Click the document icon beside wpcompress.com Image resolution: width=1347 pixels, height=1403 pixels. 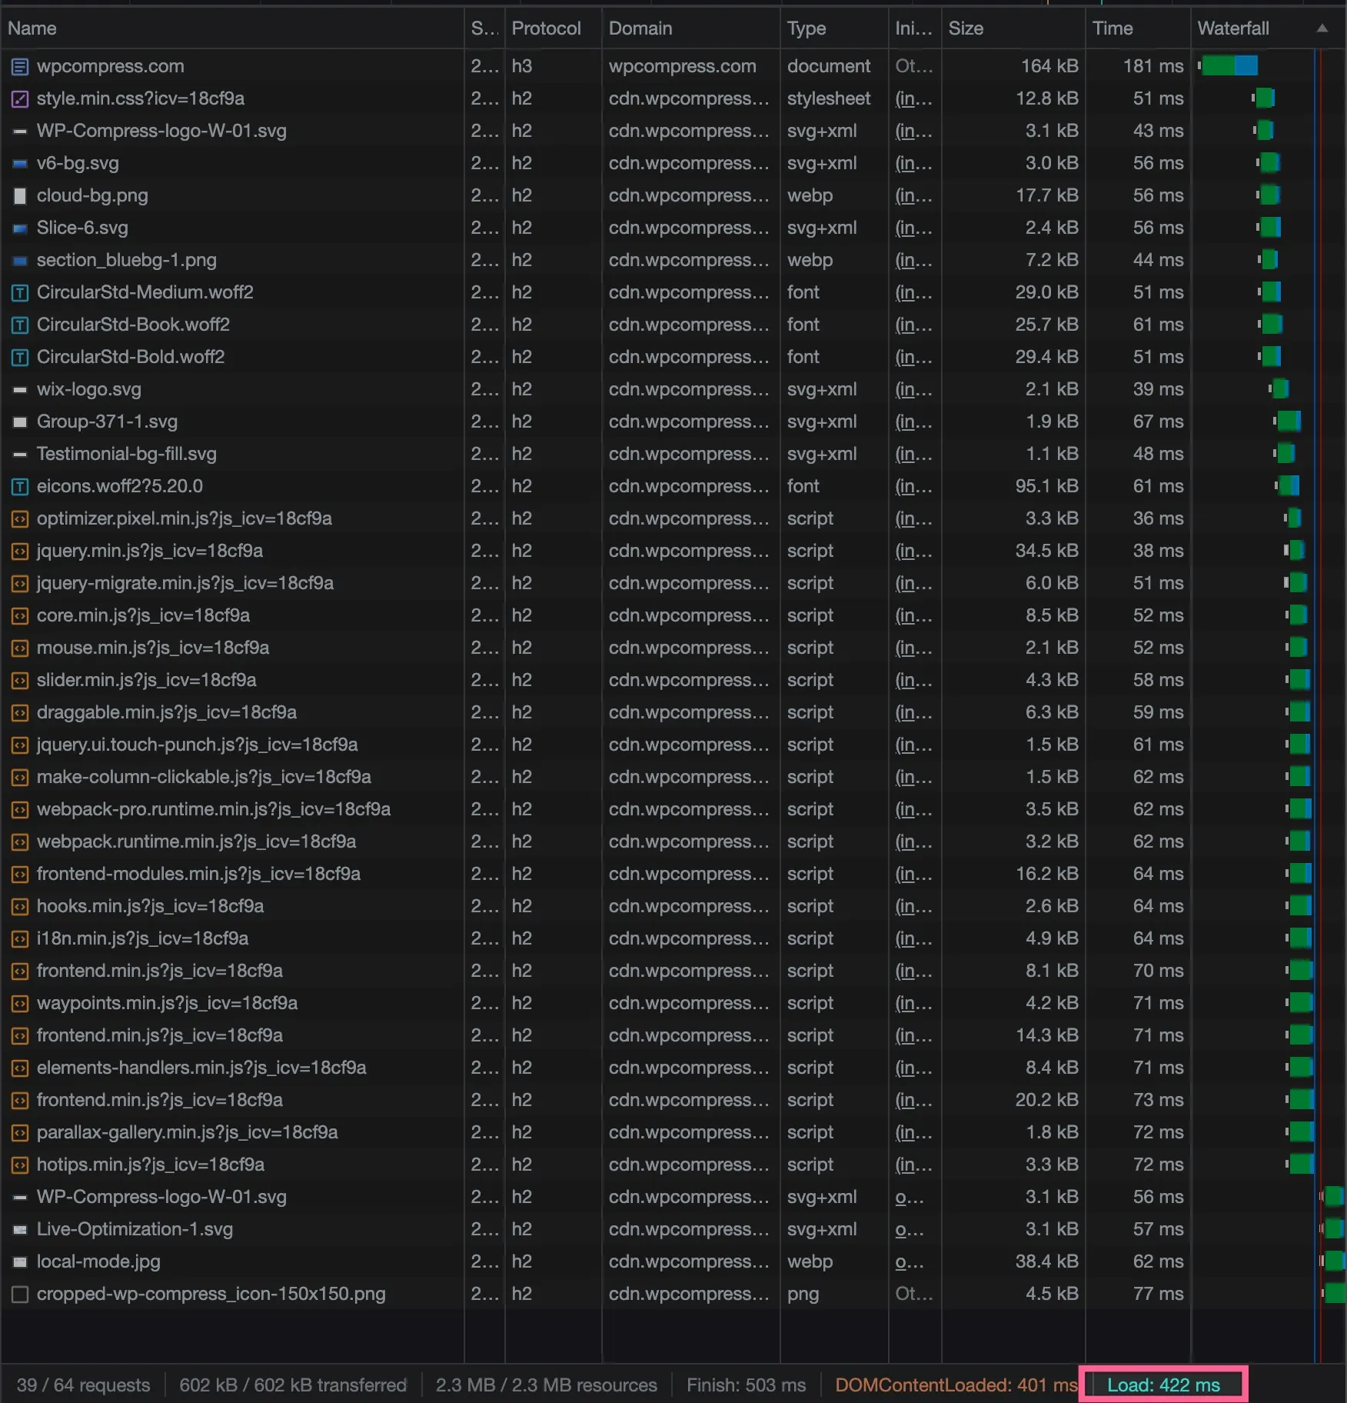20,67
